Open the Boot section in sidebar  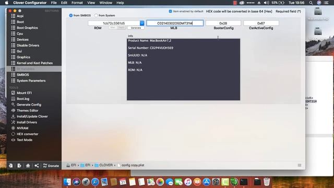tap(20, 22)
